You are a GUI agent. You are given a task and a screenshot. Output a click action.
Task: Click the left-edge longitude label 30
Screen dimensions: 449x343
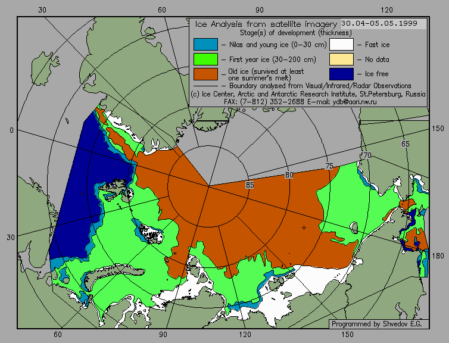[11, 238]
